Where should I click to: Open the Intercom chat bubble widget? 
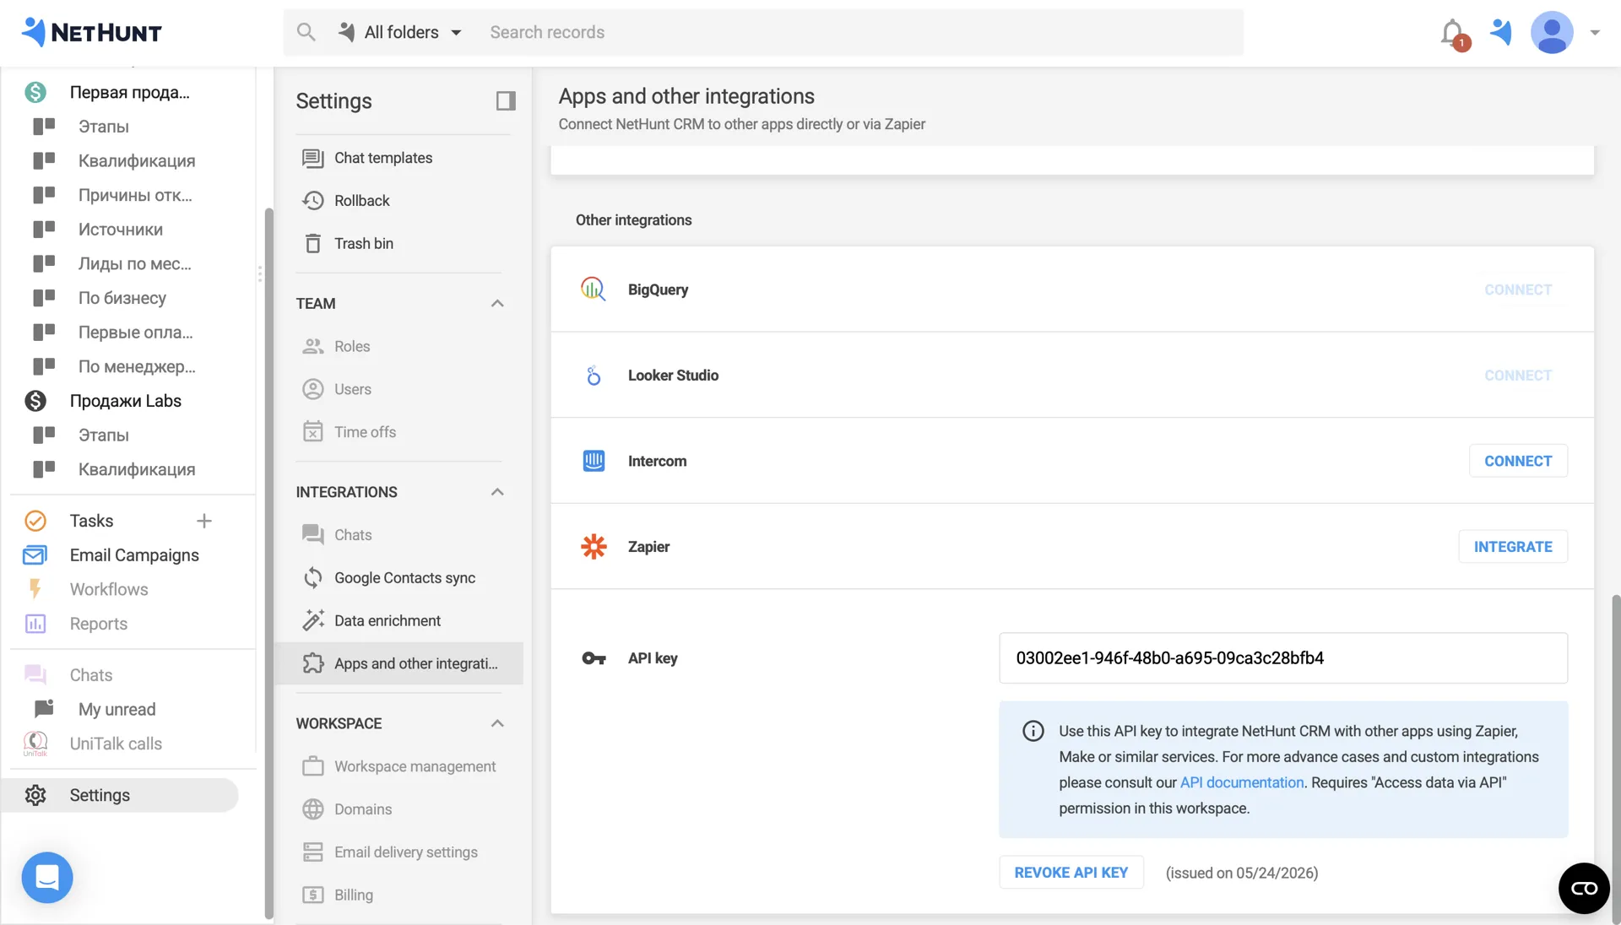[47, 878]
